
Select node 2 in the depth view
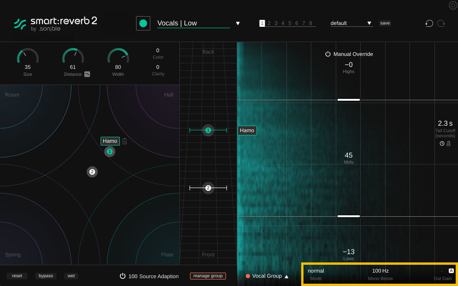click(x=208, y=188)
